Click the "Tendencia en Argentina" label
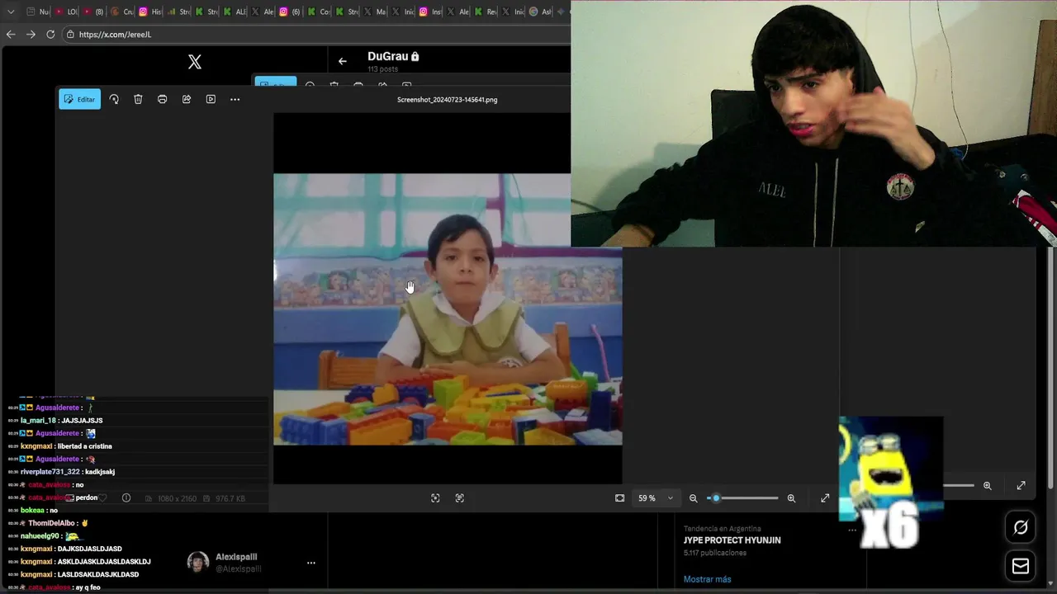 [x=722, y=529]
